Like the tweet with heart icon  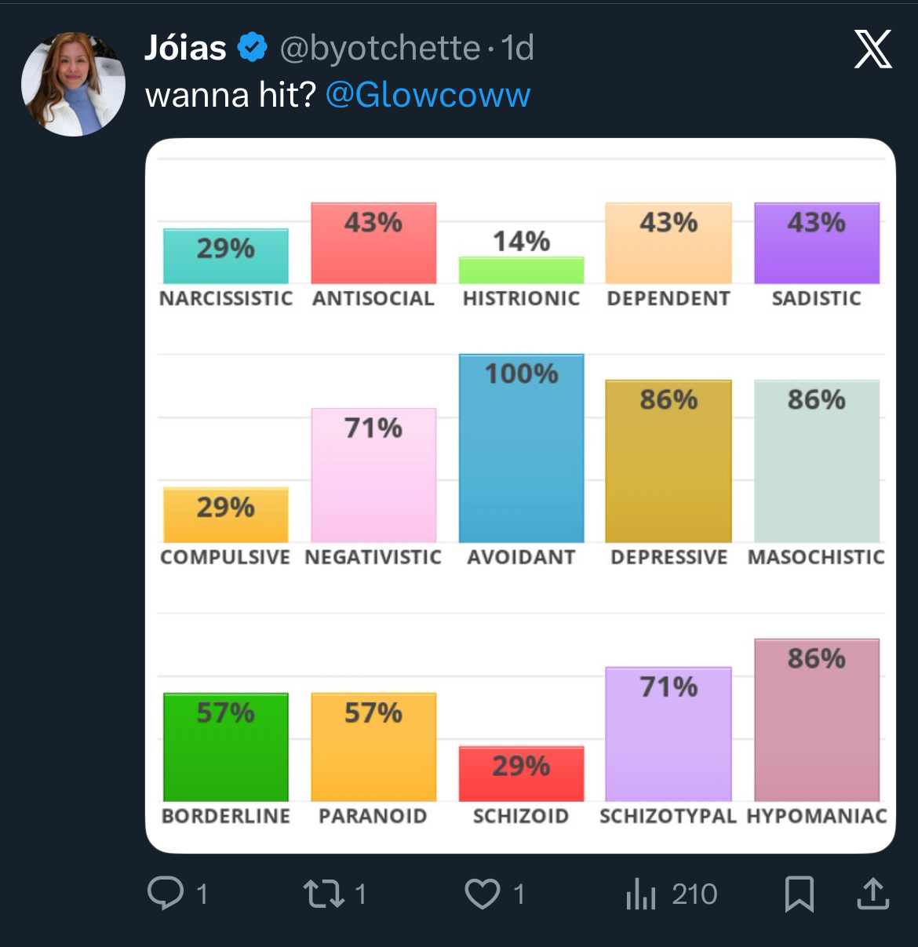[x=482, y=894]
